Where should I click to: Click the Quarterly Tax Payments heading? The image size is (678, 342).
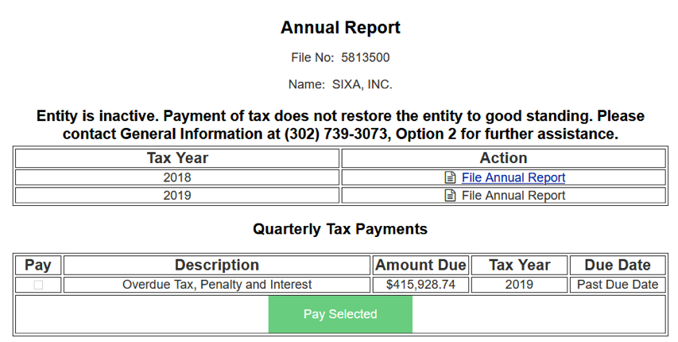[340, 229]
